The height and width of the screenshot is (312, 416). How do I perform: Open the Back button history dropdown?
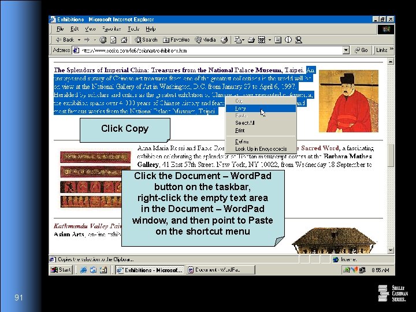pos(79,40)
